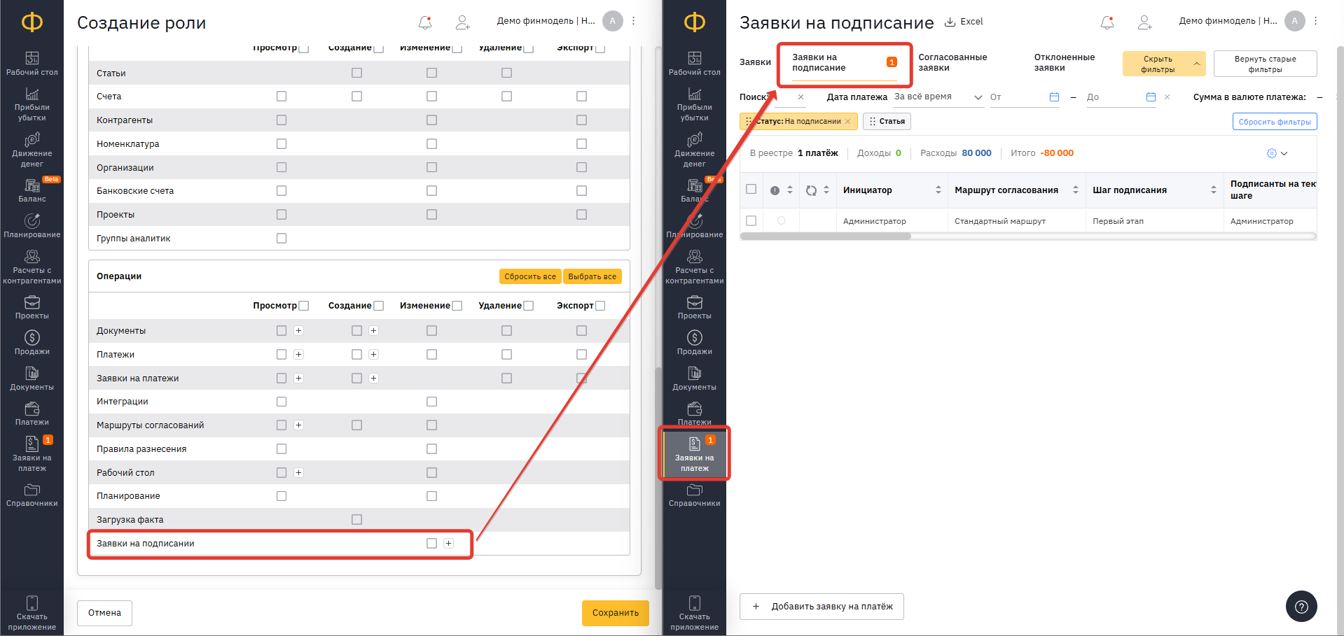Open notifications bell in Создание роли header
1344x636 pixels.
pyautogui.click(x=425, y=22)
